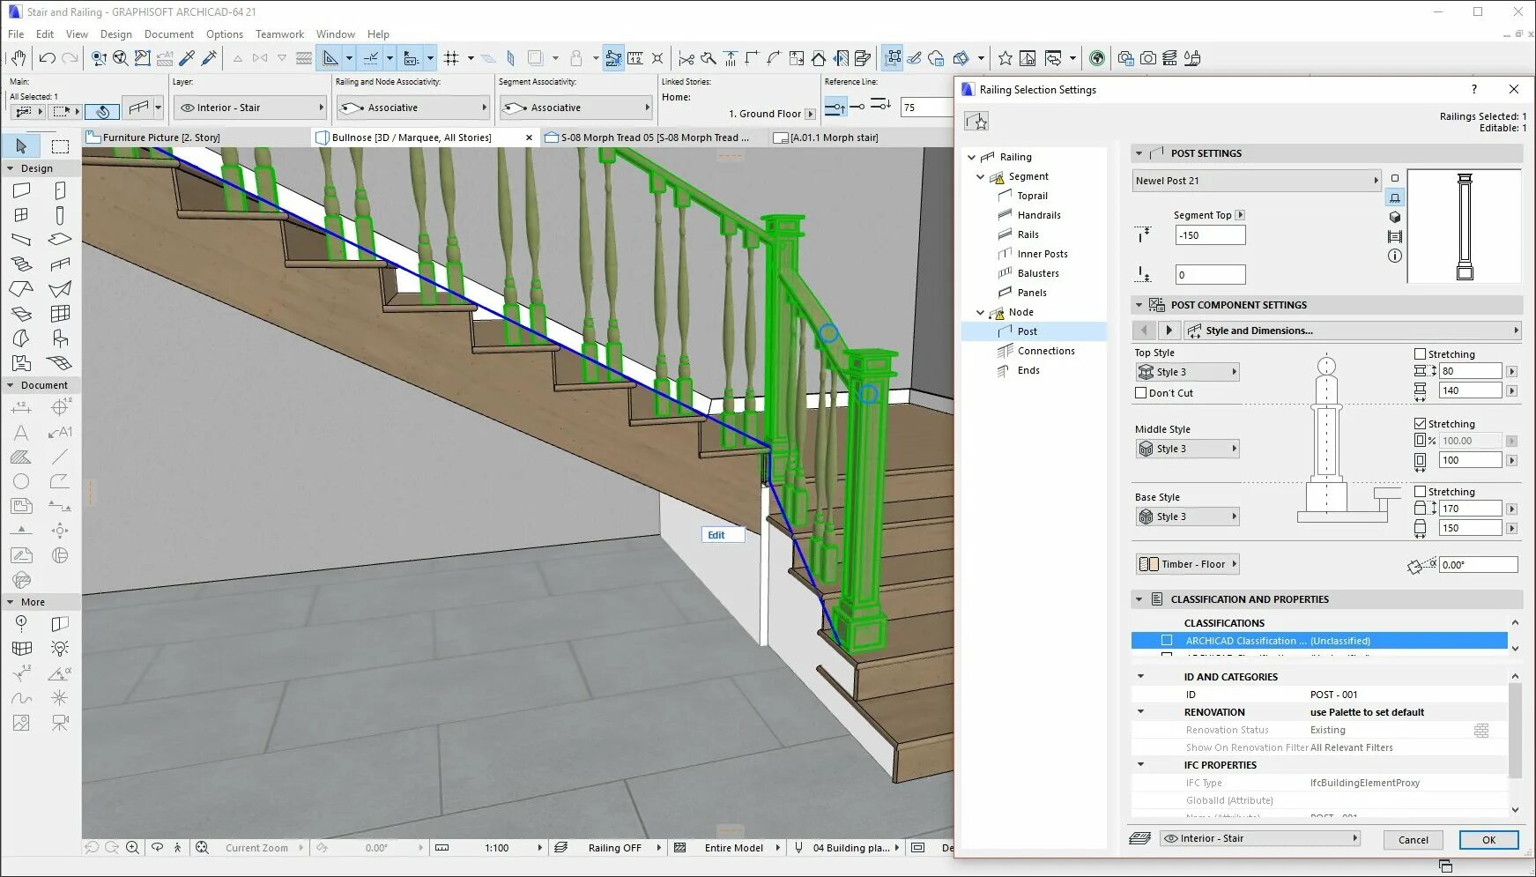Toggle the Don't Cut checkbox
Viewport: 1536px width, 877px height.
click(x=1141, y=393)
